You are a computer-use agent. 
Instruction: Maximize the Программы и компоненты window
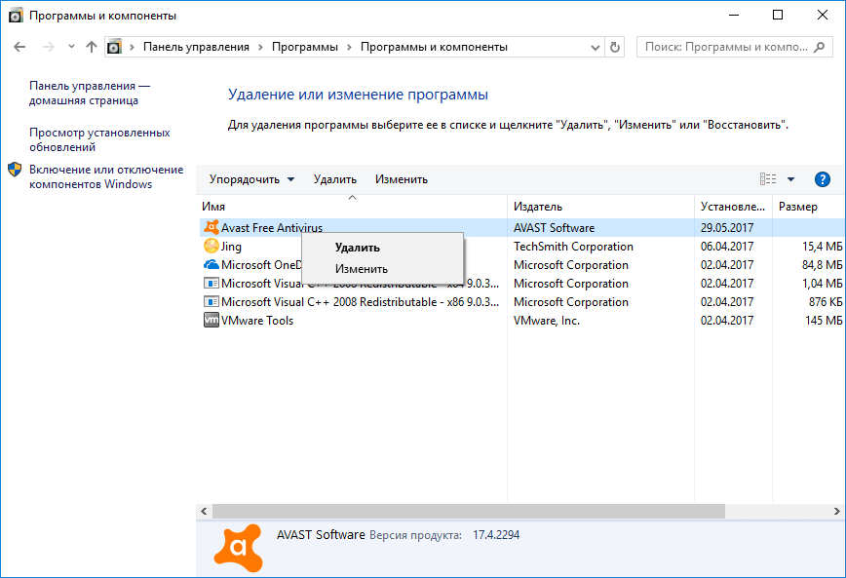coord(778,16)
